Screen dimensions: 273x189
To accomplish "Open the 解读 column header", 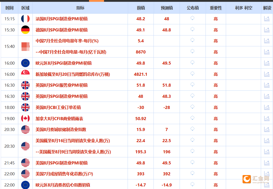I will pos(267,8).
